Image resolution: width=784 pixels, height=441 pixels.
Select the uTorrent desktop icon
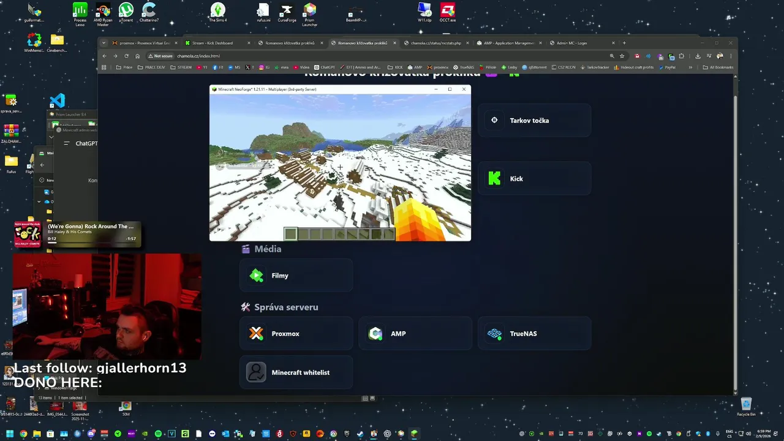(126, 13)
